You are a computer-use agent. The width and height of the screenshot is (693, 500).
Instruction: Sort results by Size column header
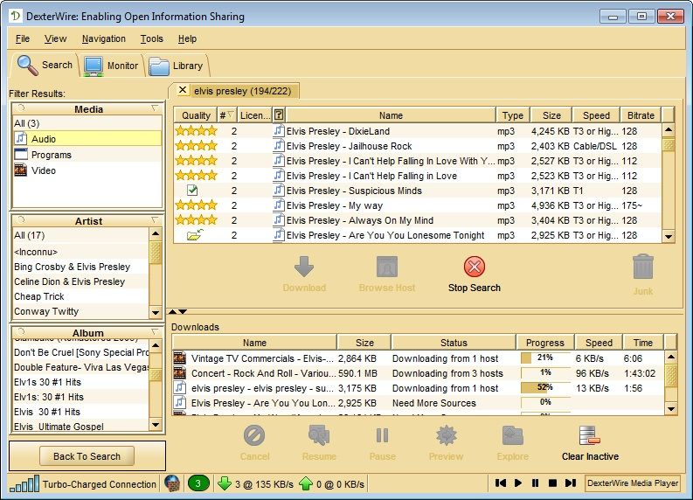[551, 115]
